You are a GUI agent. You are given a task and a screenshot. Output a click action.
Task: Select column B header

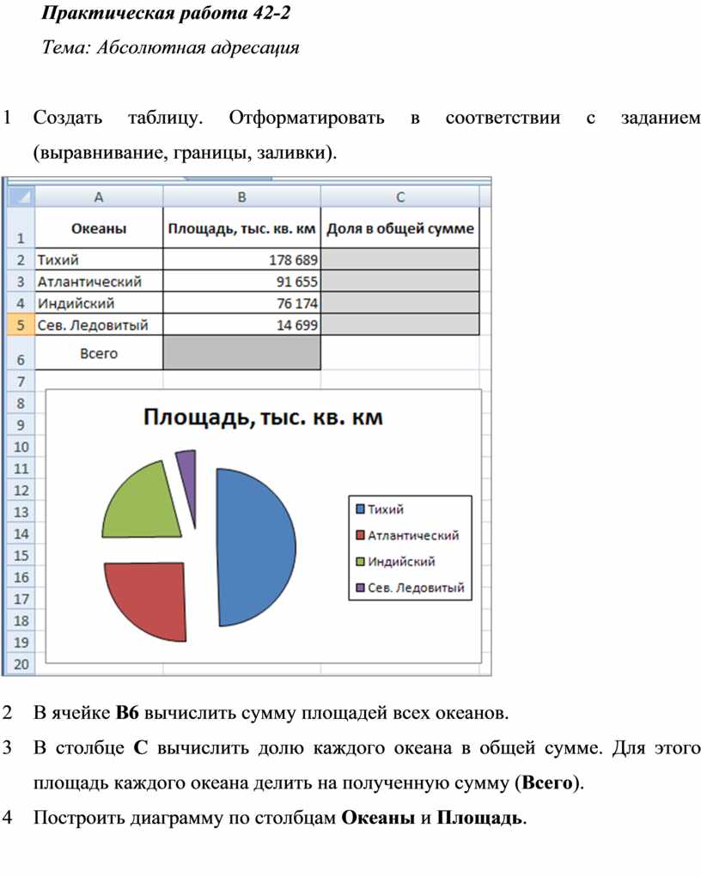(241, 197)
